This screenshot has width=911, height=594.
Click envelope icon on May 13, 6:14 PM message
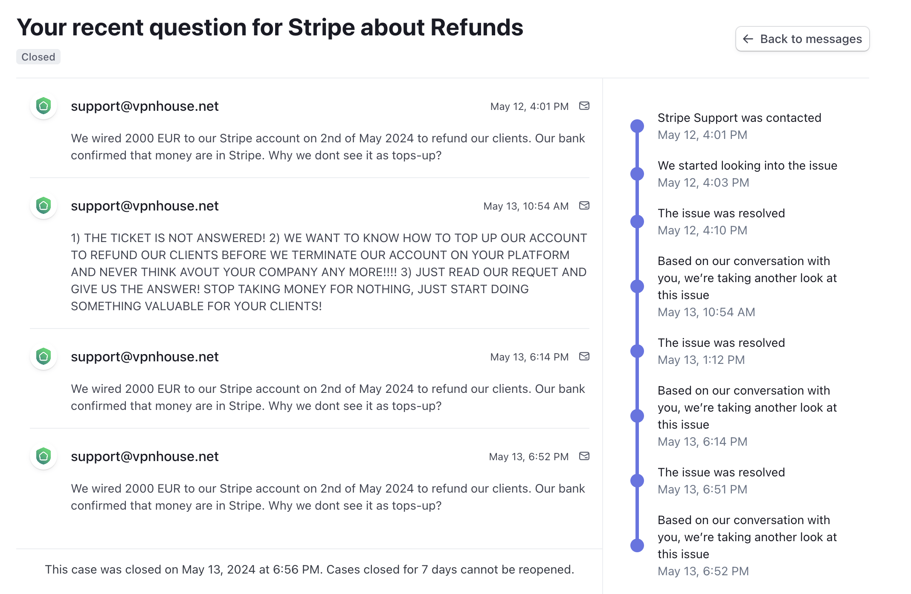click(x=584, y=356)
